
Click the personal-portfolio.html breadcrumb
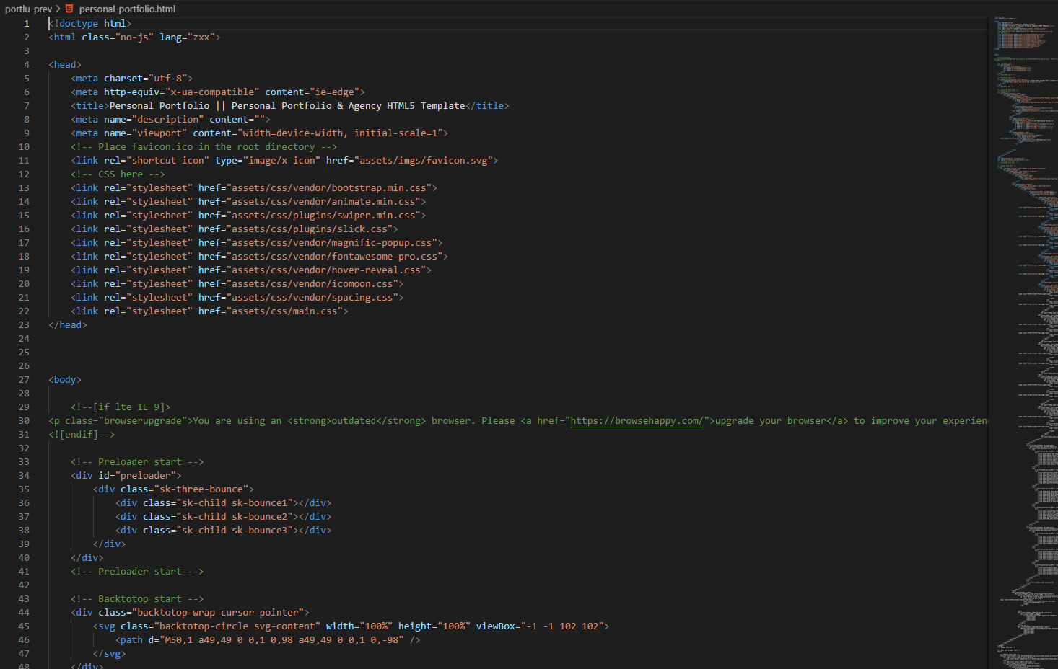[x=127, y=9]
